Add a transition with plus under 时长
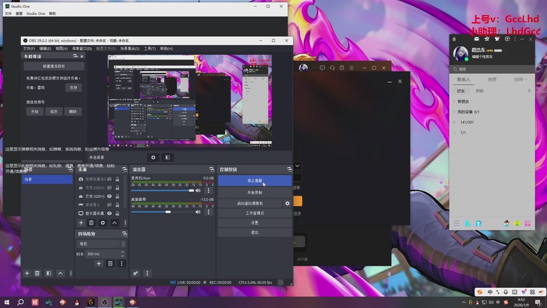547x308 pixels. coord(98,264)
